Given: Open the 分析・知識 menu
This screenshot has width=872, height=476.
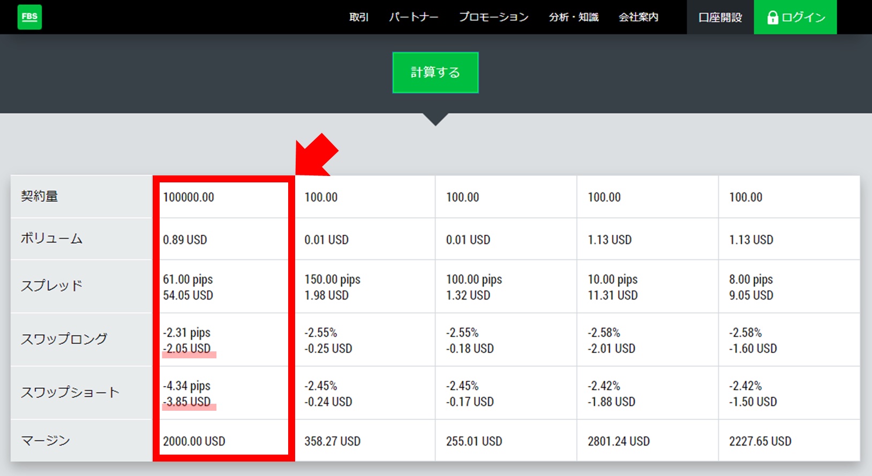Looking at the screenshot, I should tap(574, 17).
